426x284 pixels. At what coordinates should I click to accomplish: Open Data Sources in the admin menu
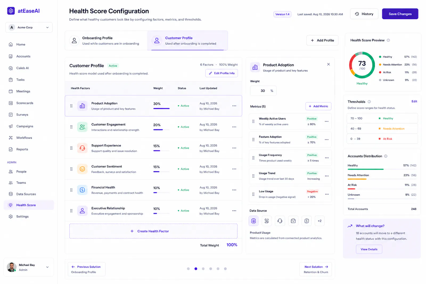point(26,194)
